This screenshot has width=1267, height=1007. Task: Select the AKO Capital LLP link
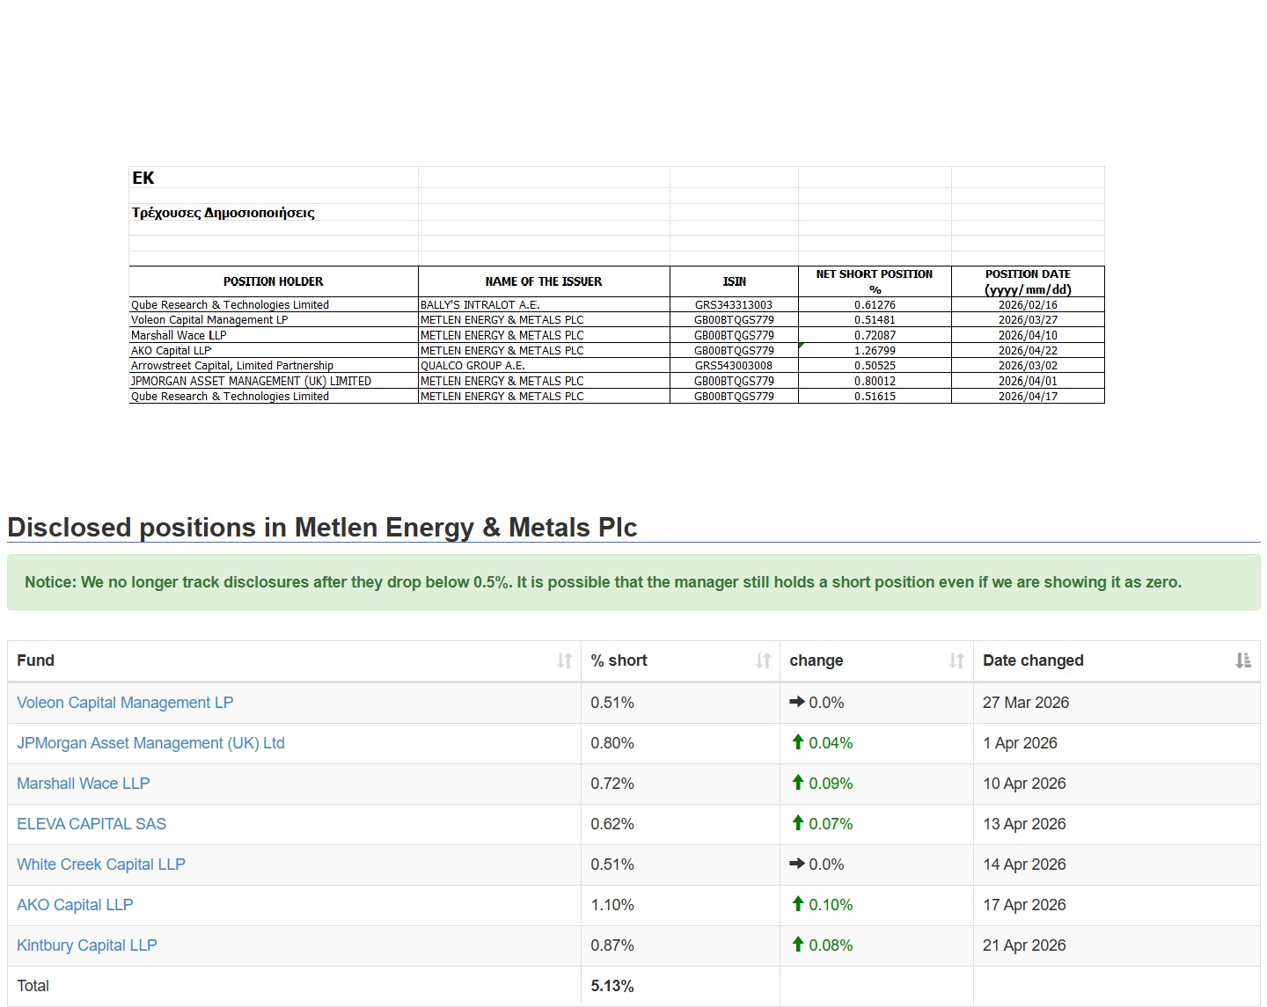(x=75, y=905)
